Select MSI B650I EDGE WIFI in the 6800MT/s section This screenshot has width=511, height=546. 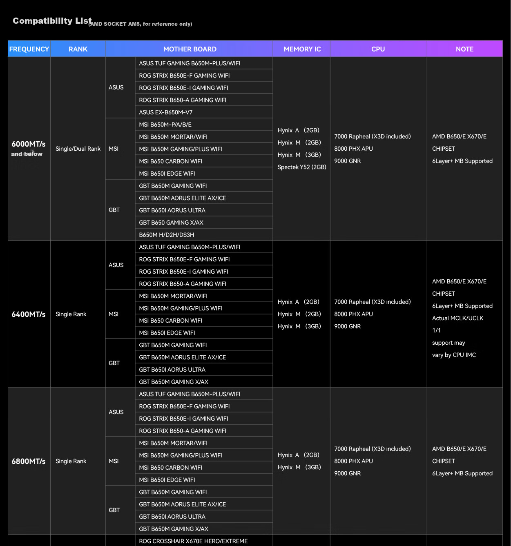(x=204, y=480)
